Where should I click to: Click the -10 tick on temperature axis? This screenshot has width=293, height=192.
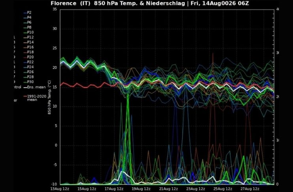(54, 184)
